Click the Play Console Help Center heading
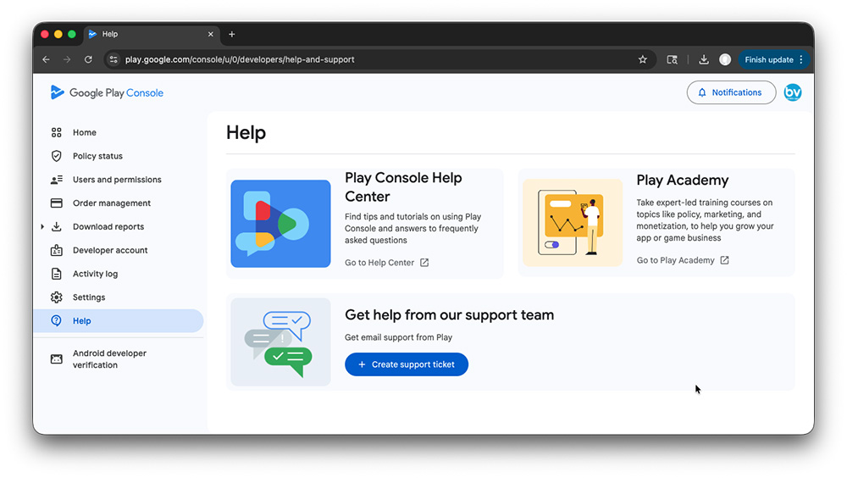 point(403,187)
